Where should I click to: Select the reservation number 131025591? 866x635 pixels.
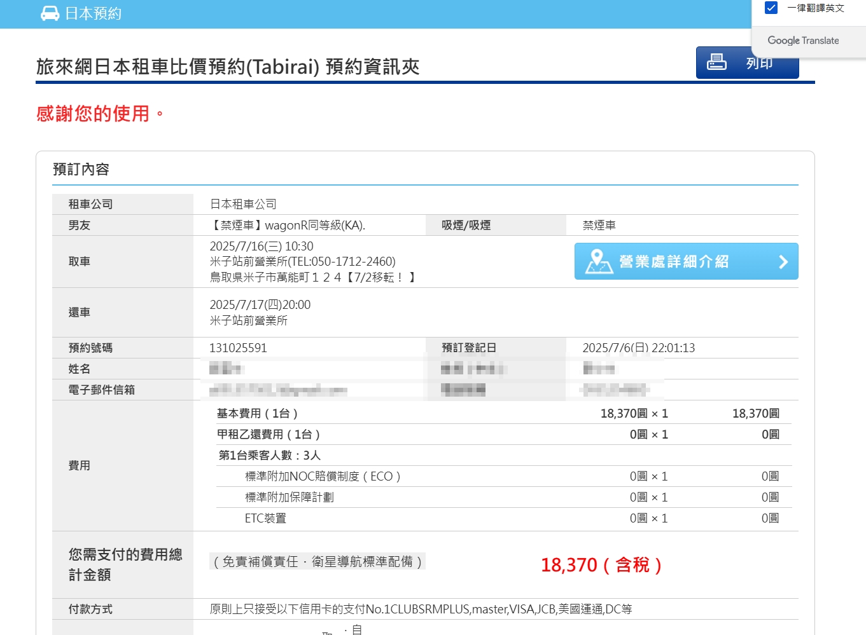238,348
